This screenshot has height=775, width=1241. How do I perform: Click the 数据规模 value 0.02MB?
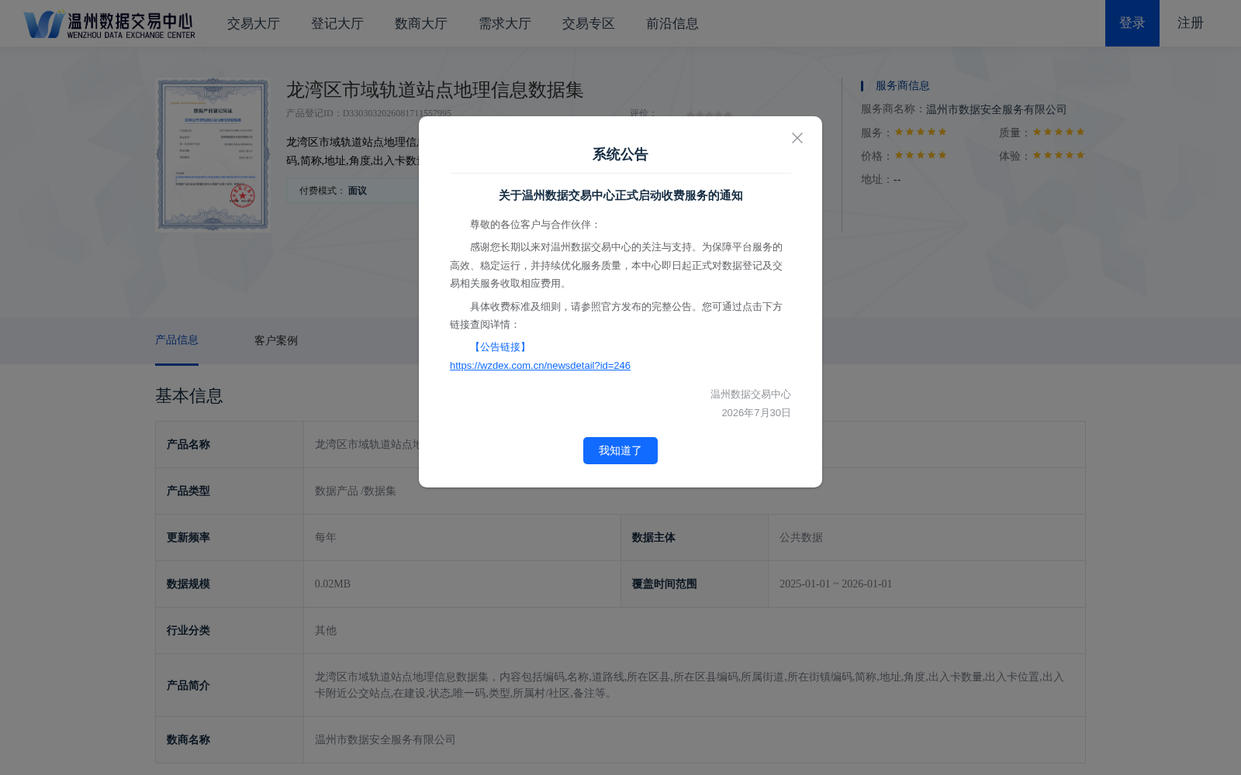tap(333, 584)
